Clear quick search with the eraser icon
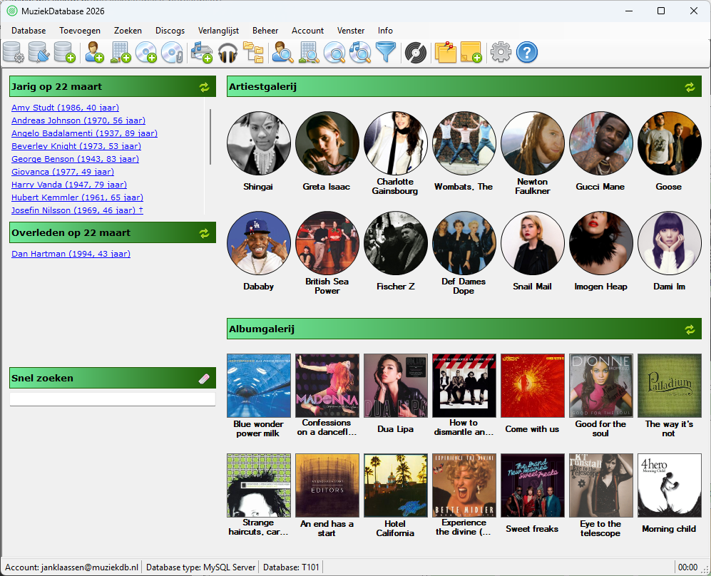 pyautogui.click(x=204, y=379)
